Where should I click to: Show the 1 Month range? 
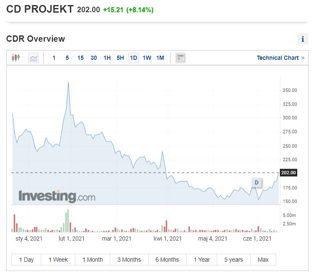coord(93,260)
